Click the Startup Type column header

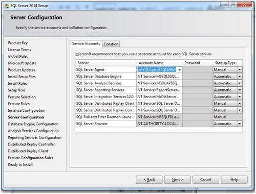[227, 63]
